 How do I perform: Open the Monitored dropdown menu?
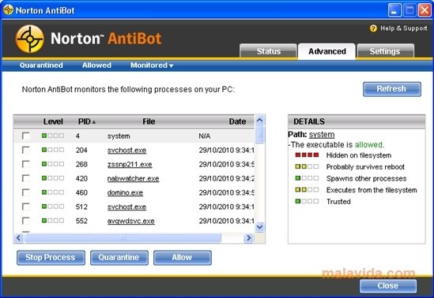pyautogui.click(x=152, y=65)
